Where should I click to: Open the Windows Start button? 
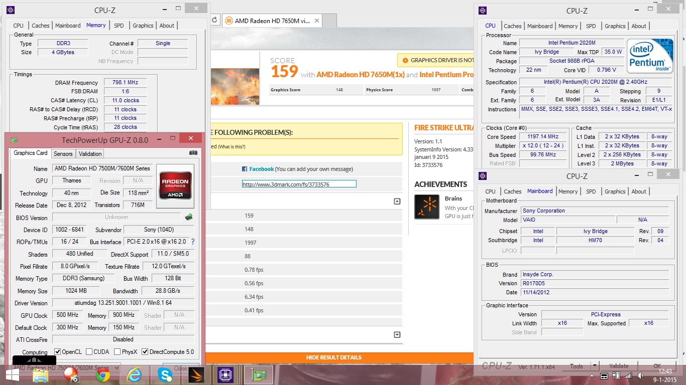point(11,375)
